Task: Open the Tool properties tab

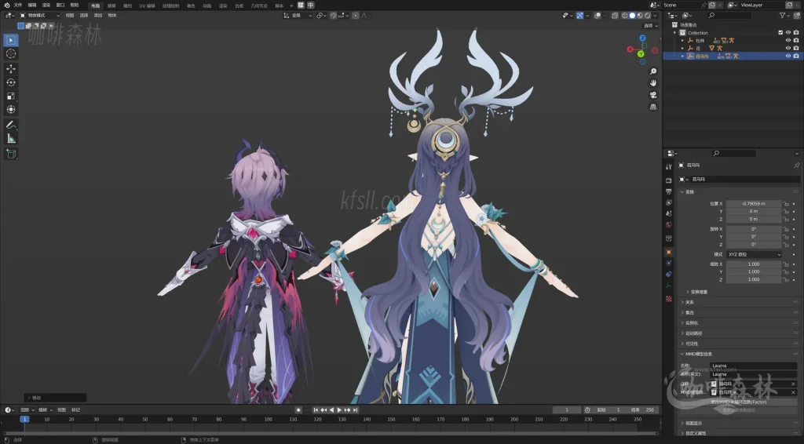Action: (x=669, y=167)
